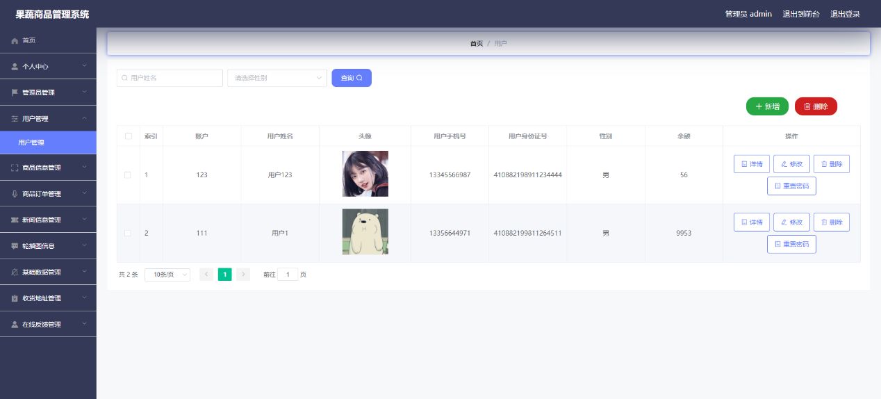Click the icon beside 基础数据管理
The width and height of the screenshot is (881, 399).
[15, 272]
